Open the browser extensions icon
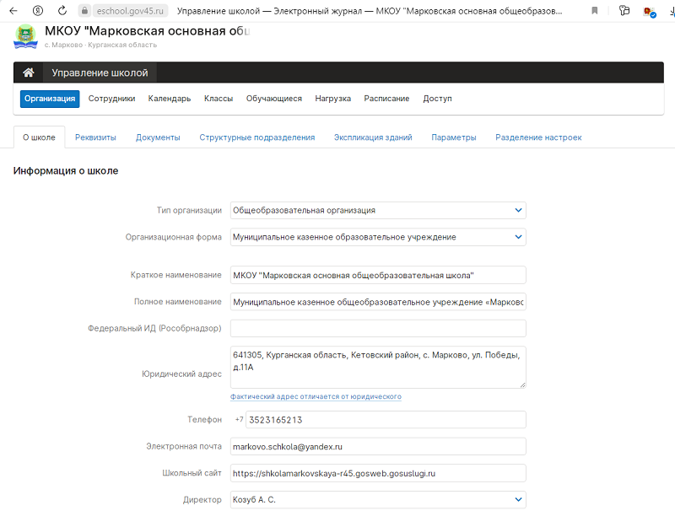 click(624, 11)
